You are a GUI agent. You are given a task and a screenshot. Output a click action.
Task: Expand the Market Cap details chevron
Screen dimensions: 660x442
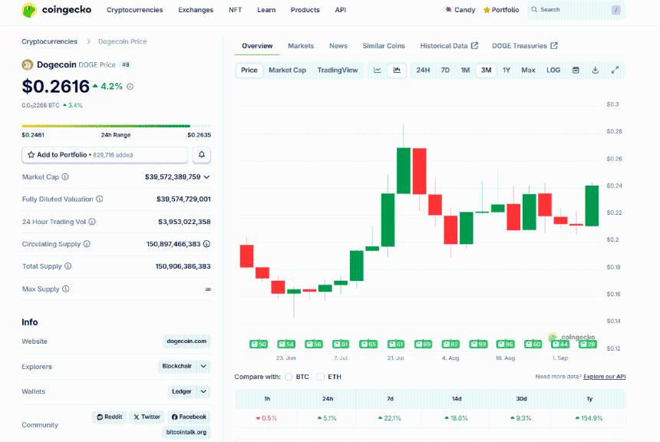pos(206,176)
